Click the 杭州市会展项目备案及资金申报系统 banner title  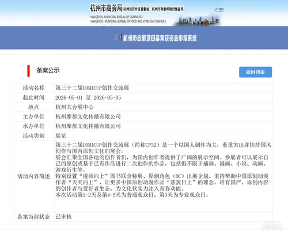click(160, 38)
